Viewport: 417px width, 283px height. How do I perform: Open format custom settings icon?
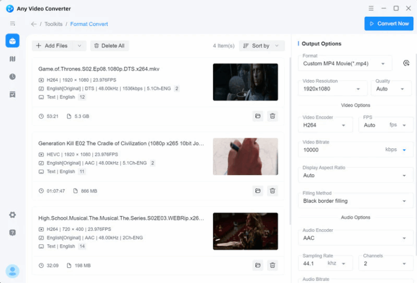tap(406, 64)
